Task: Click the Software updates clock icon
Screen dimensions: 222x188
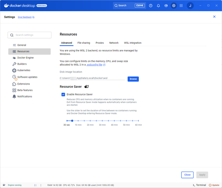Action: (x=14, y=77)
